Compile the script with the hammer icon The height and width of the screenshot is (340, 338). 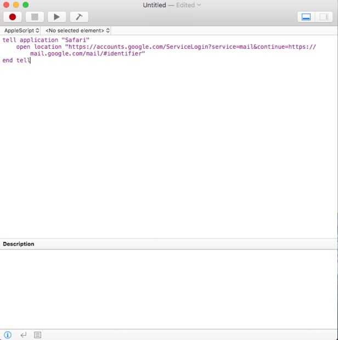pos(79,17)
